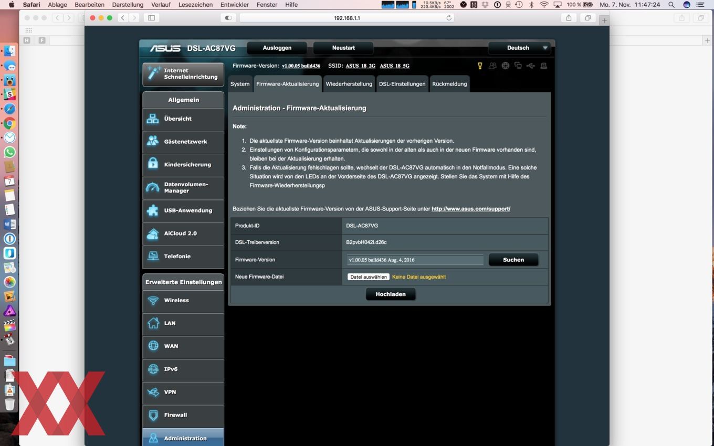Click the Datei auswählen file button

pos(369,277)
